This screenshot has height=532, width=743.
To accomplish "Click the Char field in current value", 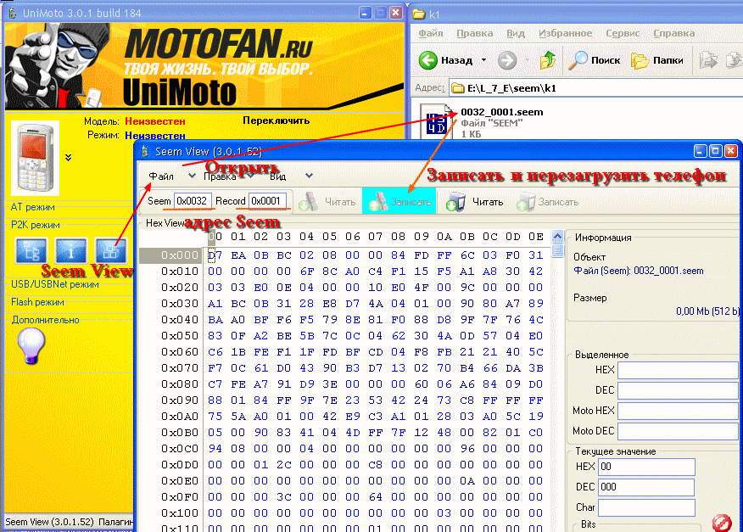I will [646, 507].
